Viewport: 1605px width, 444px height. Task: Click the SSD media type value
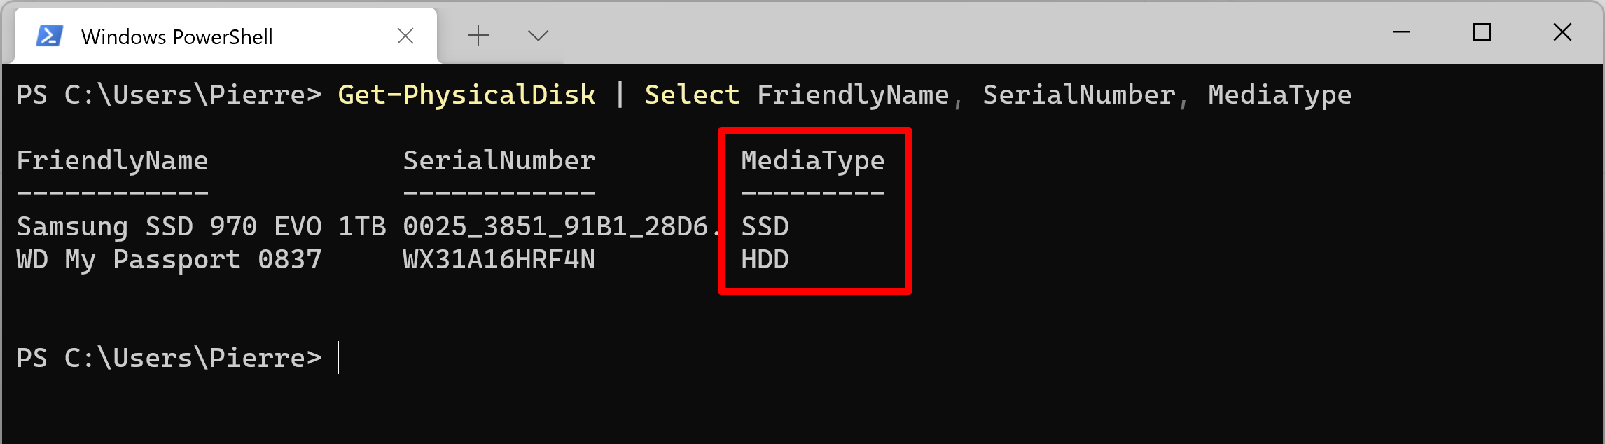[x=765, y=226]
